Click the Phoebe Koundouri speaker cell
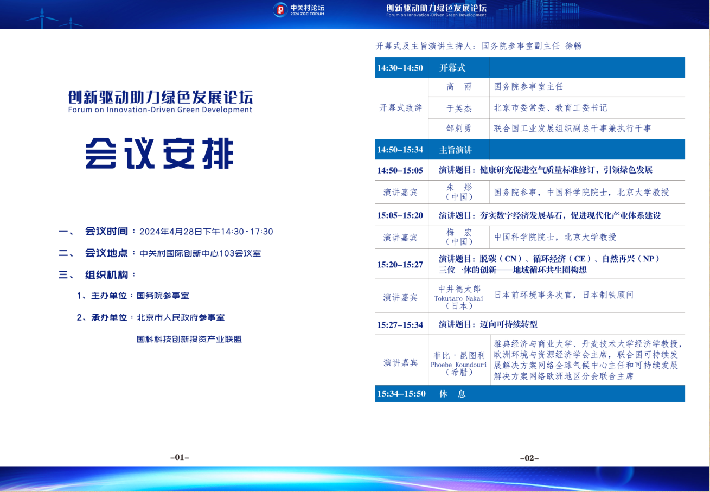Image resolution: width=710 pixels, height=492 pixels. 459,360
